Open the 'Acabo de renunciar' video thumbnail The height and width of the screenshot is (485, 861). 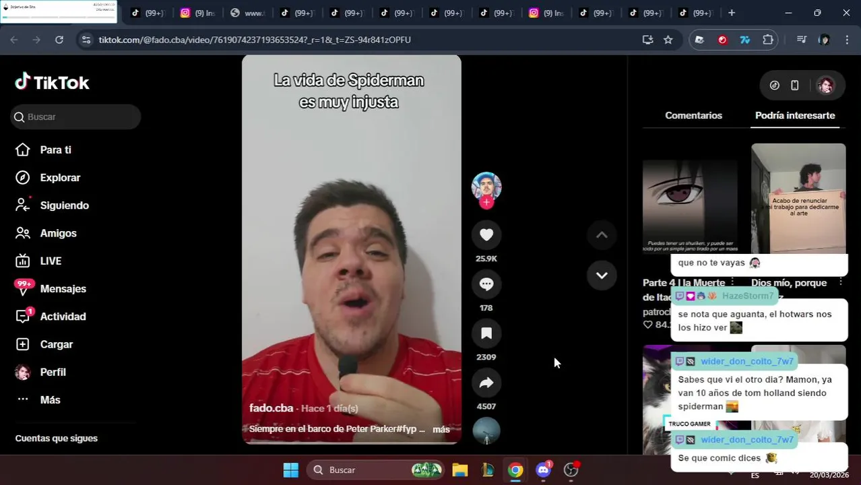point(798,198)
